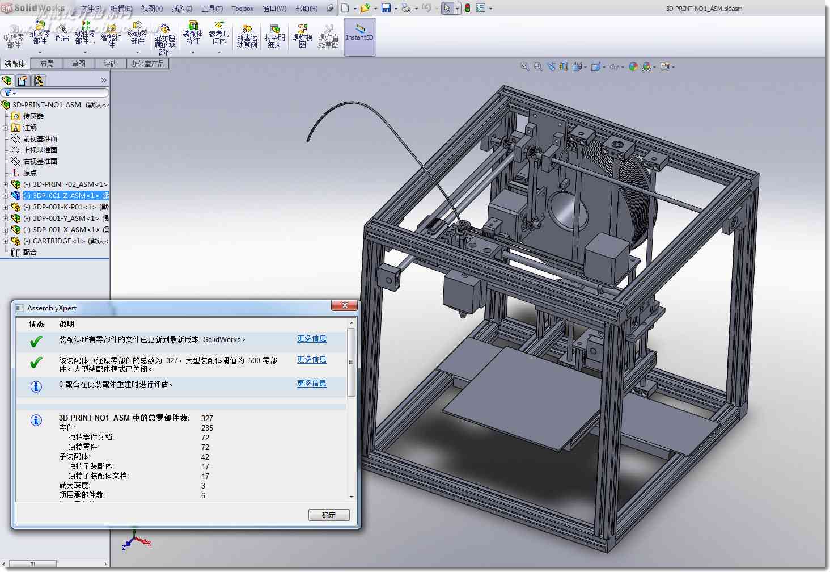Click the AssemblyXpert vertical scrollbar down arrow
The image size is (834, 576).
tap(352, 497)
